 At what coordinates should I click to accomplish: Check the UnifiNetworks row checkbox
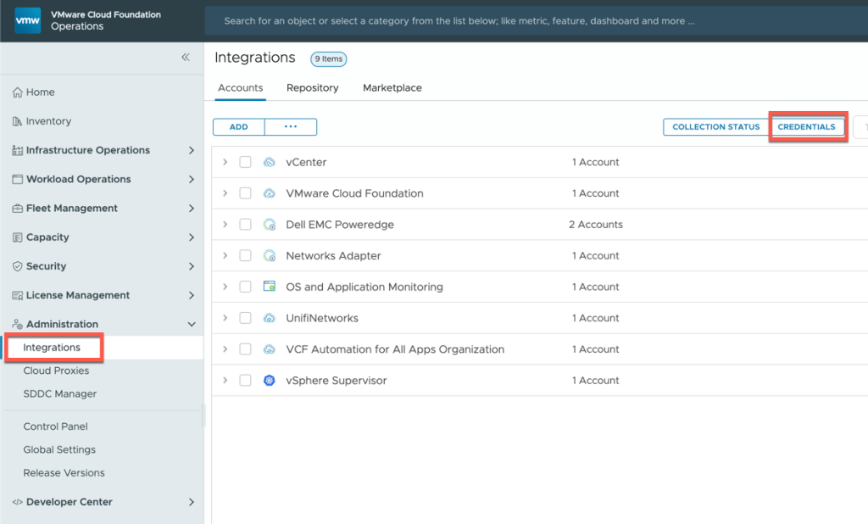[245, 318]
